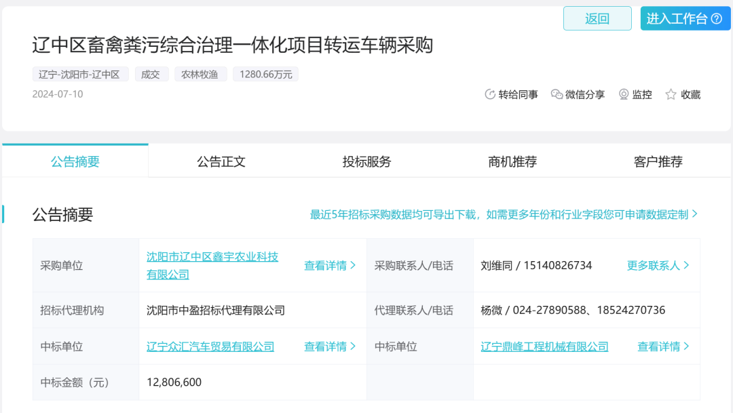
Task: View details for 辽宁众汇汽车贸易有限公司
Action: [330, 347]
